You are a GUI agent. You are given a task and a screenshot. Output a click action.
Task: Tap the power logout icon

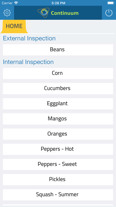(109, 13)
